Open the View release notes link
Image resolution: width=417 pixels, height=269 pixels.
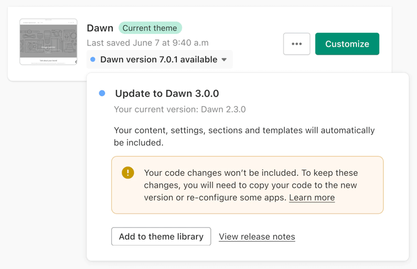tap(257, 237)
